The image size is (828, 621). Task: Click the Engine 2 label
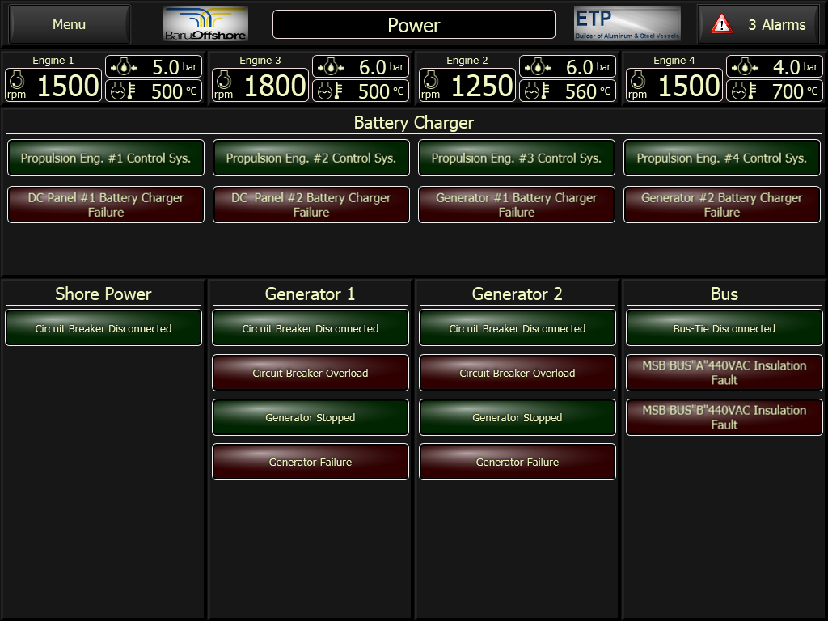(x=467, y=60)
